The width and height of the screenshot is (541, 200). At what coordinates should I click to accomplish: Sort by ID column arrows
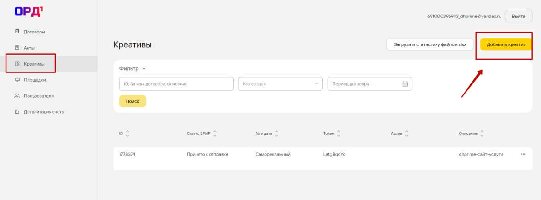point(127,133)
